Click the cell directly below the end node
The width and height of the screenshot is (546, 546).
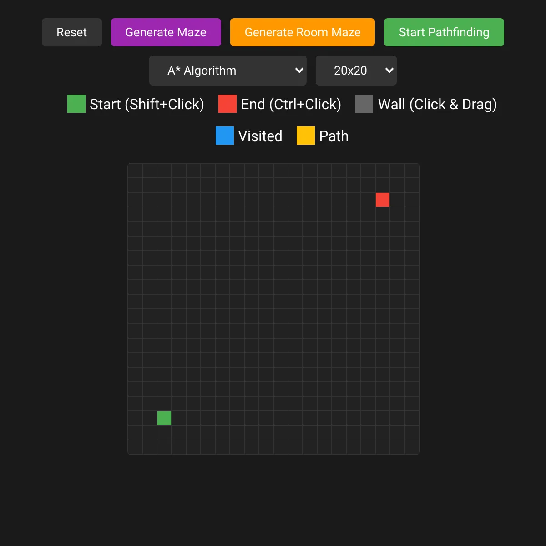click(x=383, y=214)
